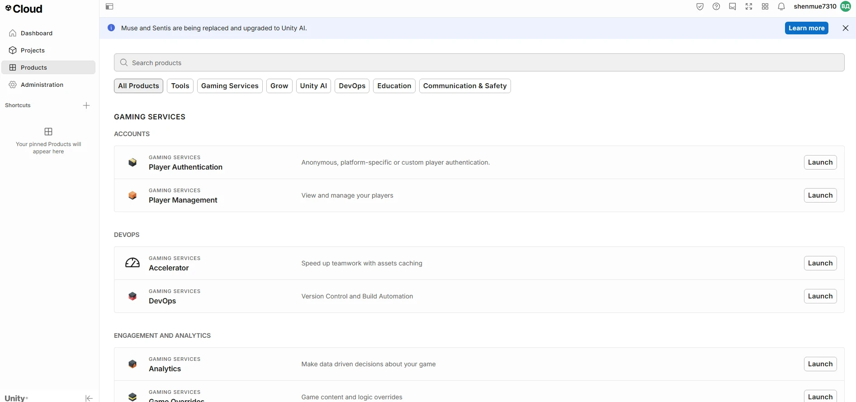Open the help question mark icon
Image resolution: width=856 pixels, height=402 pixels.
point(716,6)
